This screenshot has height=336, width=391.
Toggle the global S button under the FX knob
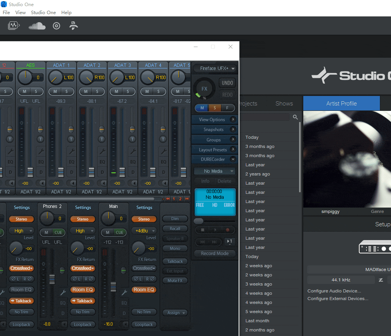coord(215,108)
